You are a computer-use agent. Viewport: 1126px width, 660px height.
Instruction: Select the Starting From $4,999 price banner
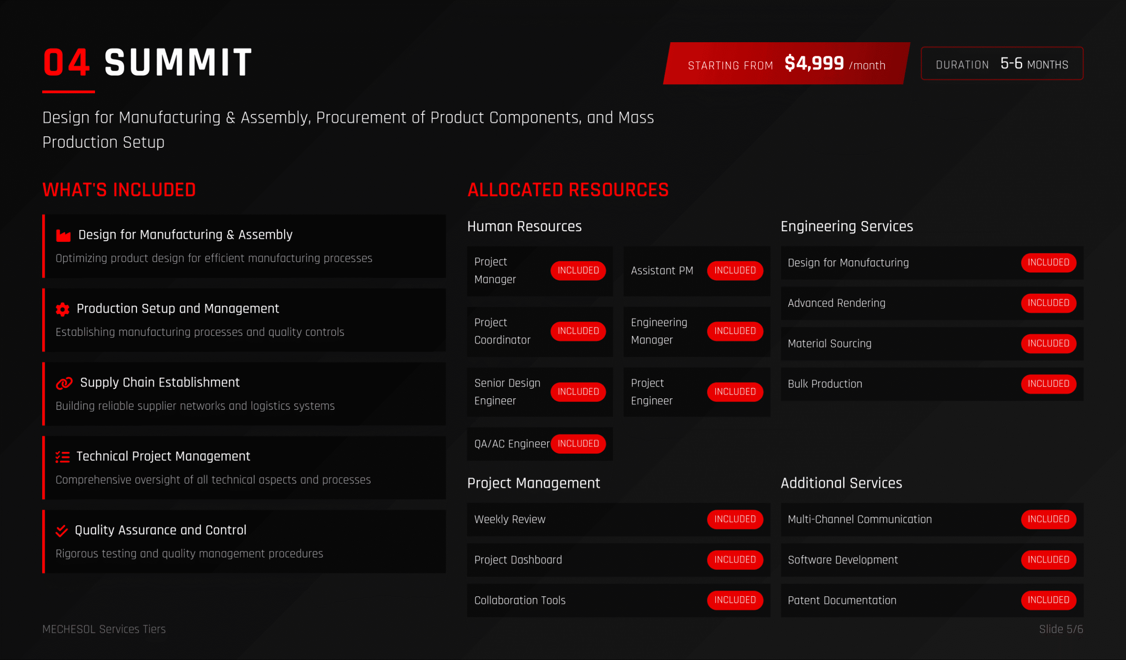[786, 64]
